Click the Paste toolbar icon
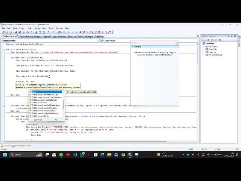Image resolution: width=241 pixels, height=181 pixels. (x=31, y=32)
